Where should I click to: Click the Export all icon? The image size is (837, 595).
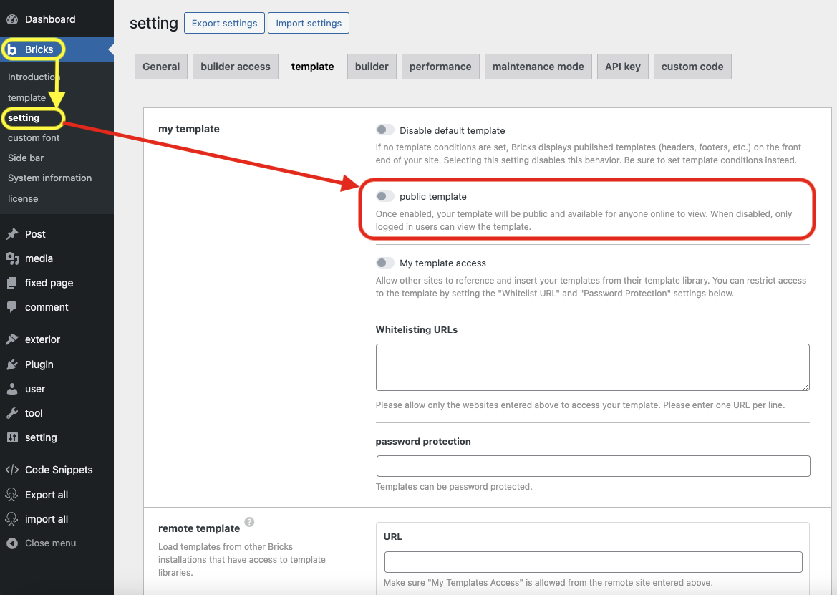[11, 495]
